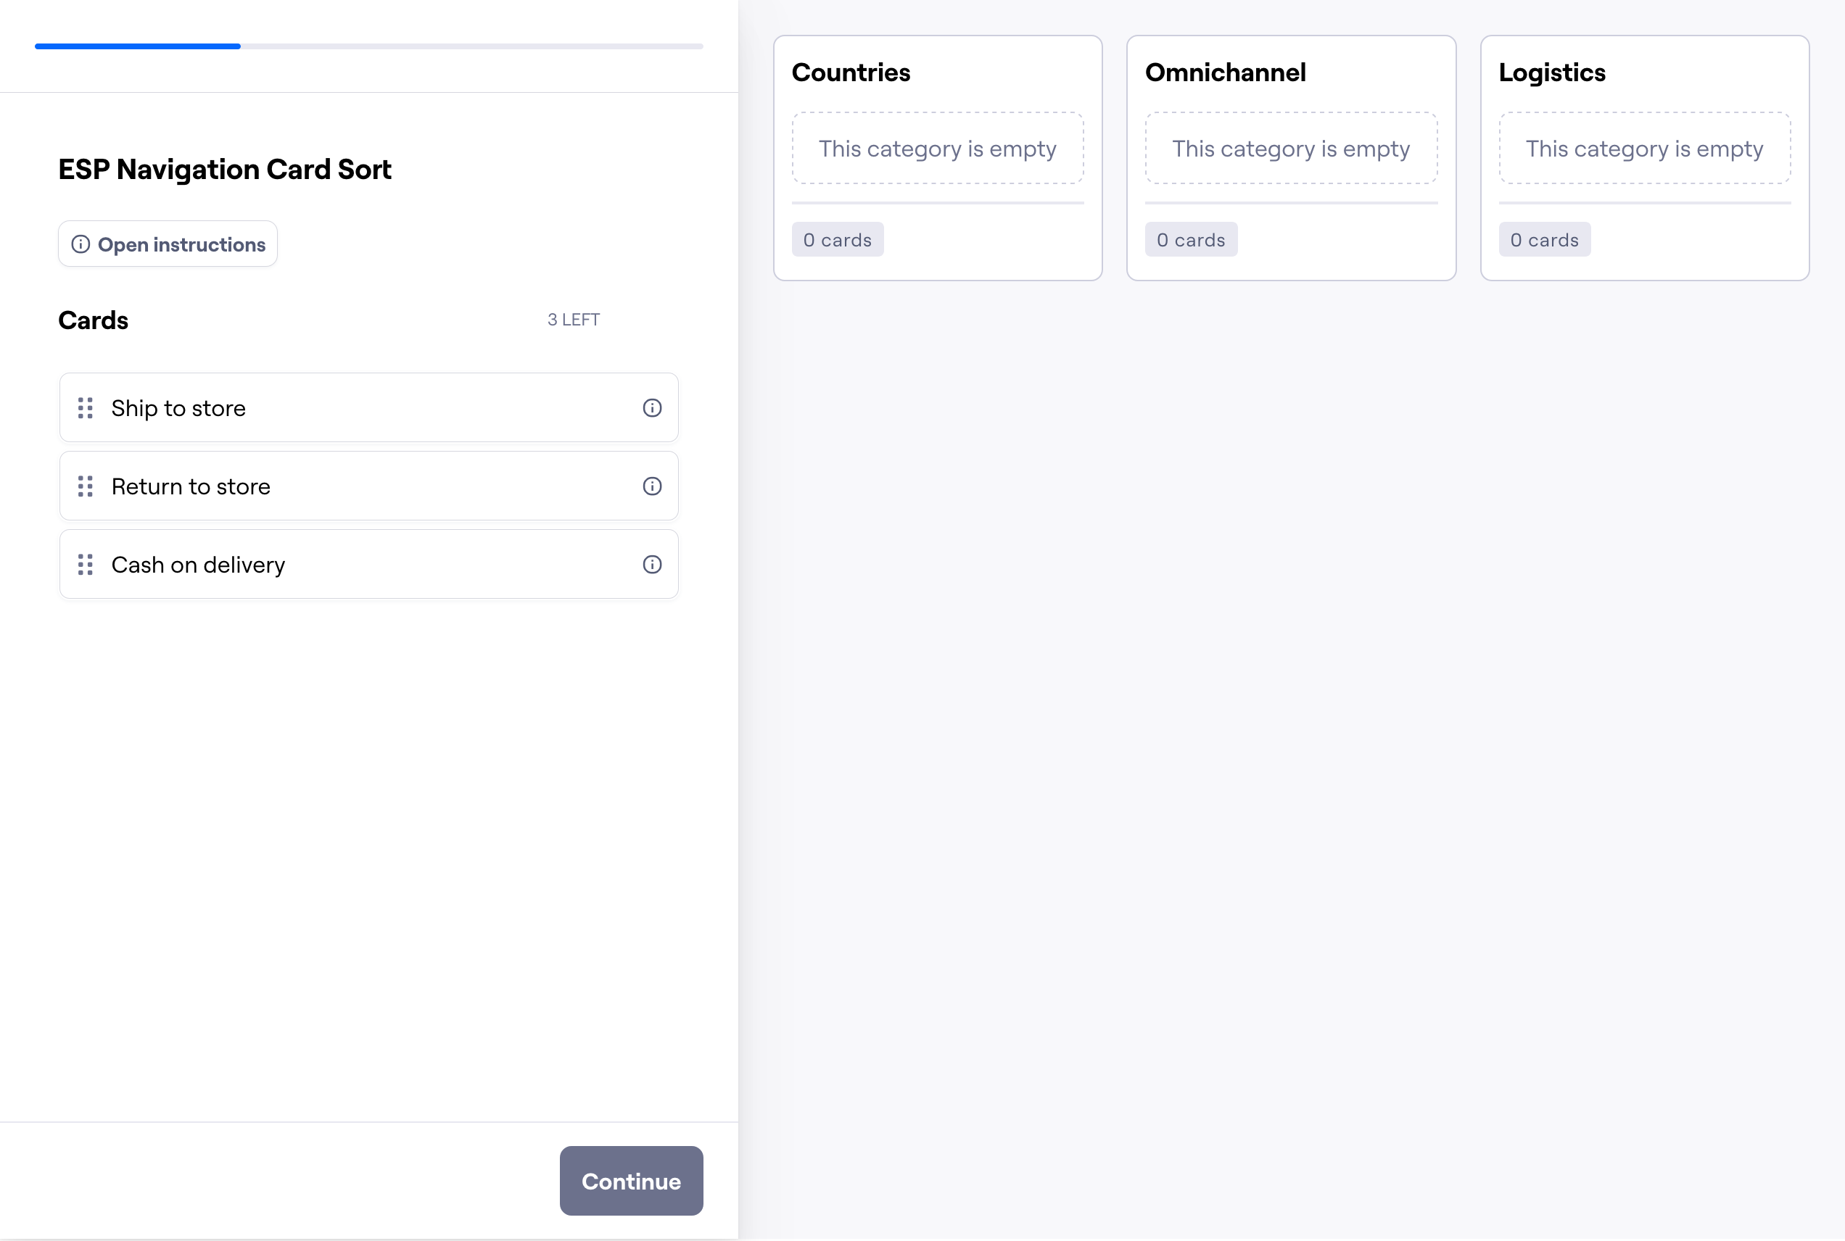1845x1241 pixels.
Task: Click the Continue button
Action: [x=631, y=1180]
